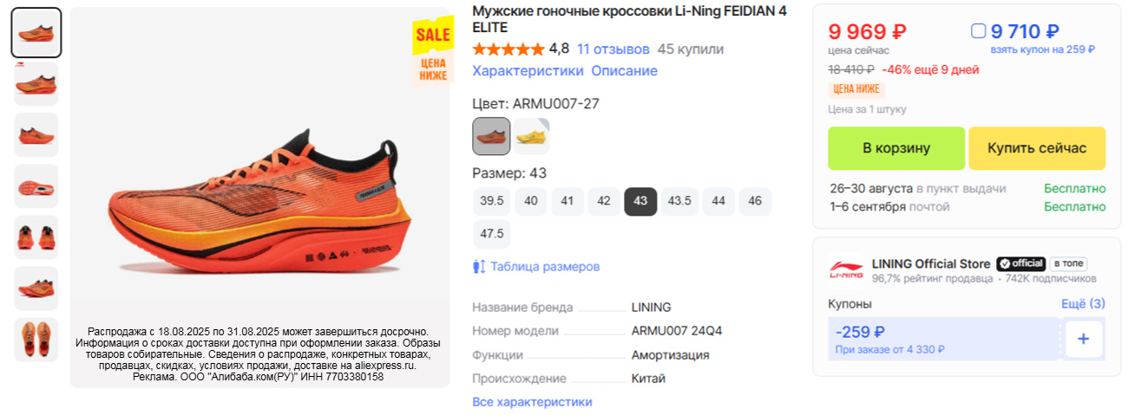
Task: Open "Таблица размеров" size chart
Action: [x=545, y=267]
